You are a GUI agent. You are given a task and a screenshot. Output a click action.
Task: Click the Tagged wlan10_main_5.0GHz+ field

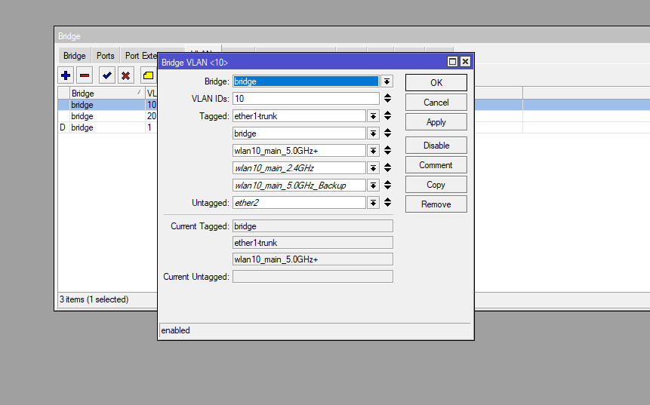[299, 151]
